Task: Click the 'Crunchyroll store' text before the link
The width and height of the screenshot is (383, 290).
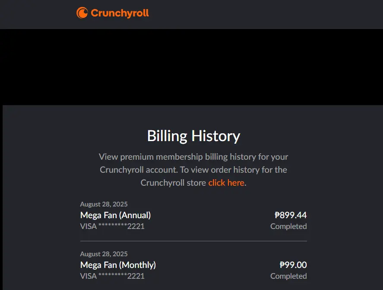Action: (173, 183)
